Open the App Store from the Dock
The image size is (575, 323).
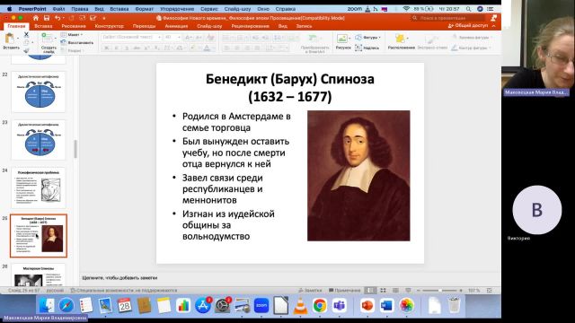click(x=203, y=305)
